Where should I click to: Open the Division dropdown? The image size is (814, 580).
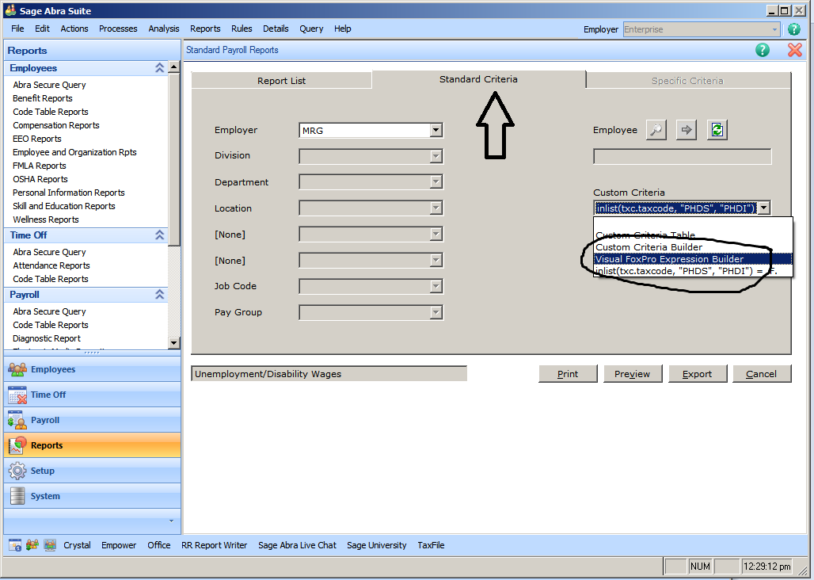tap(436, 156)
